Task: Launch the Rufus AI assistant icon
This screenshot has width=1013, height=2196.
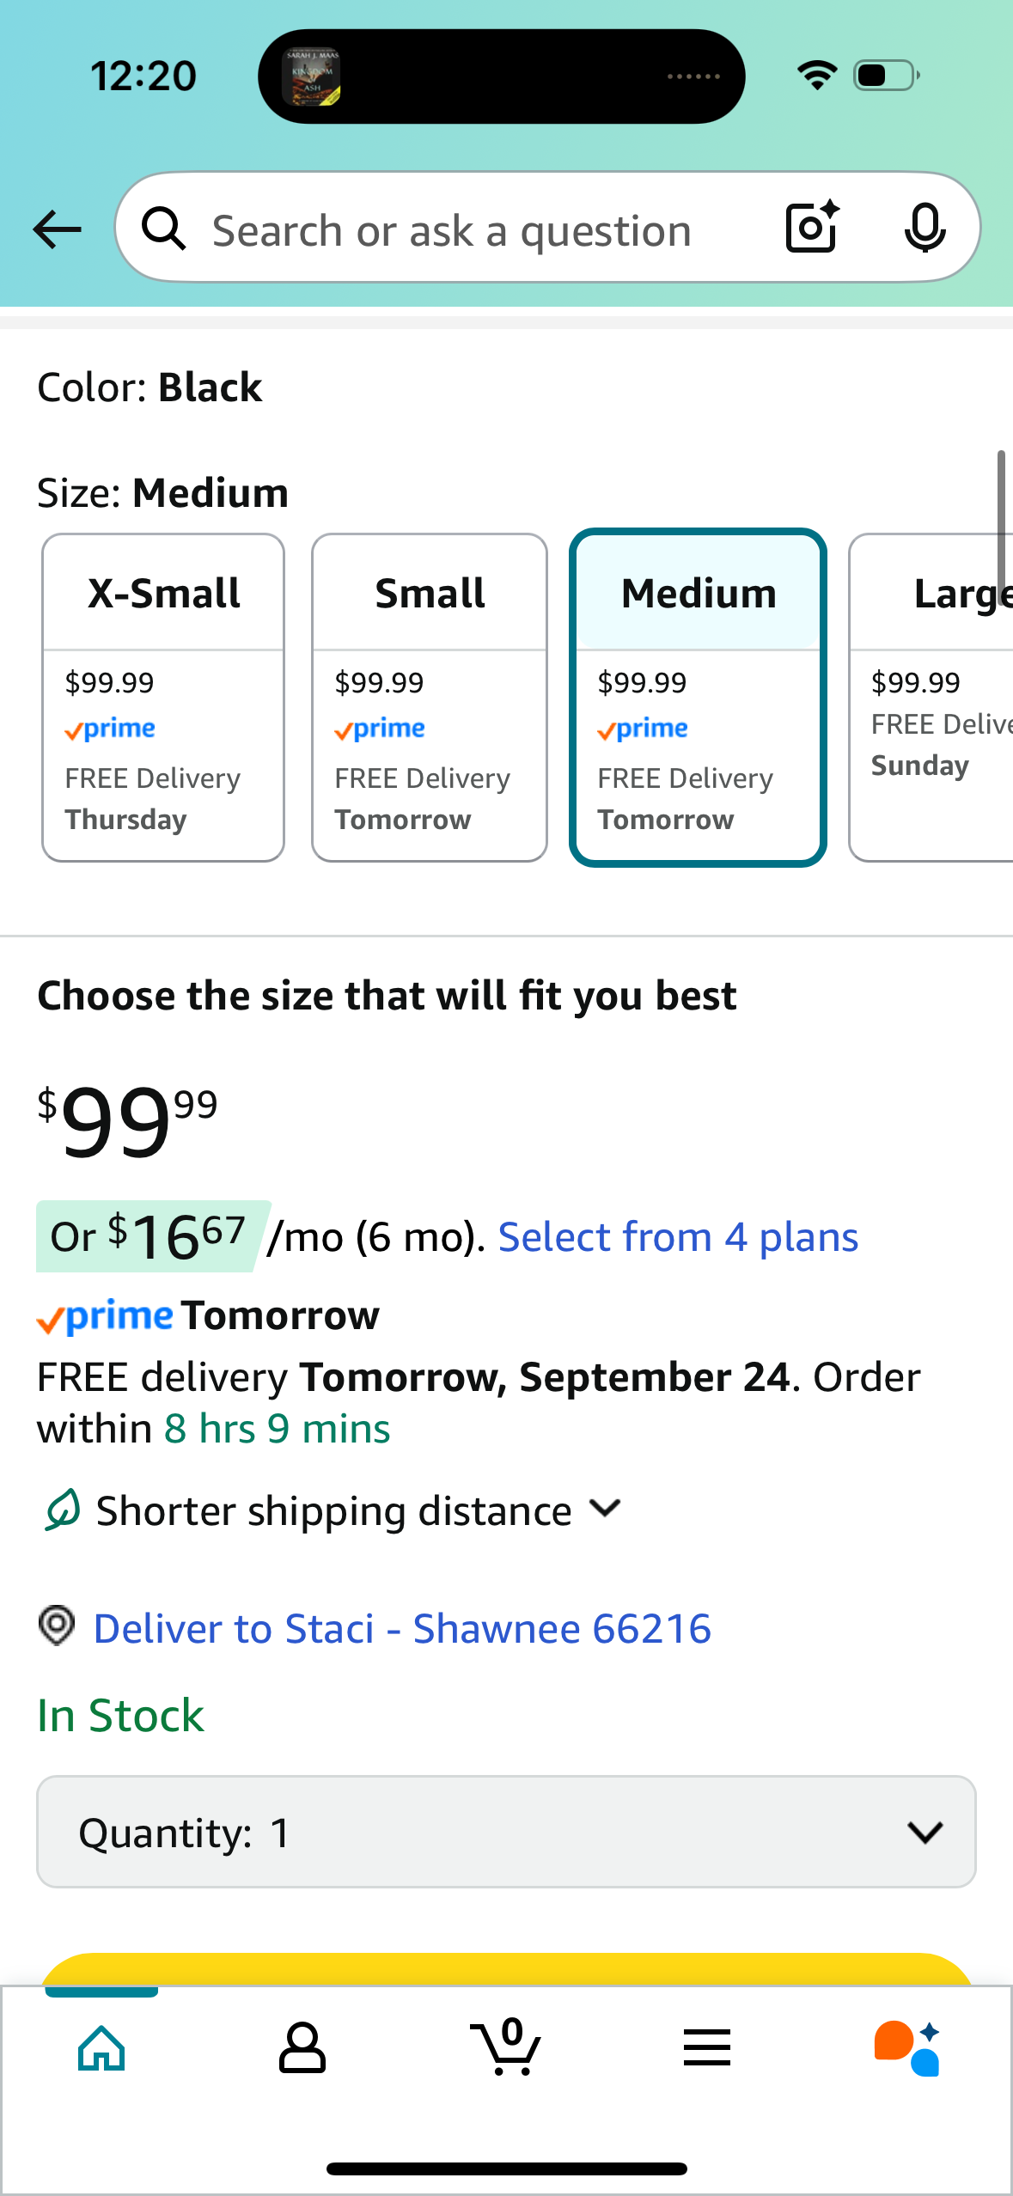Action: pos(907,2048)
